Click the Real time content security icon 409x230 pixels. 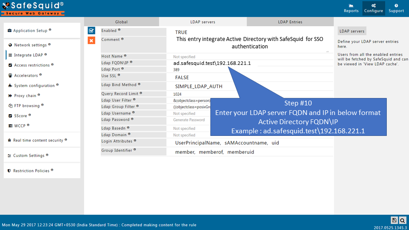pyautogui.click(x=10, y=140)
